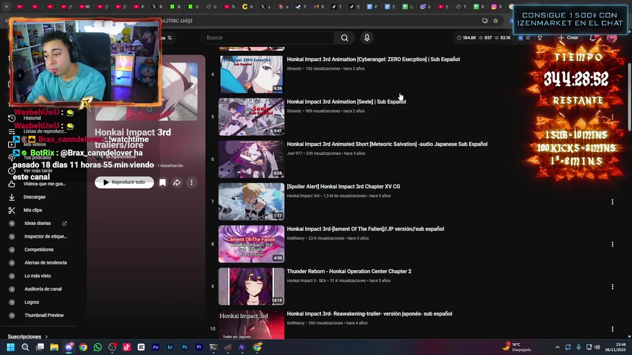This screenshot has height=355, width=632.
Task: Open options menu for Thunder Reborn video
Action: (612, 286)
